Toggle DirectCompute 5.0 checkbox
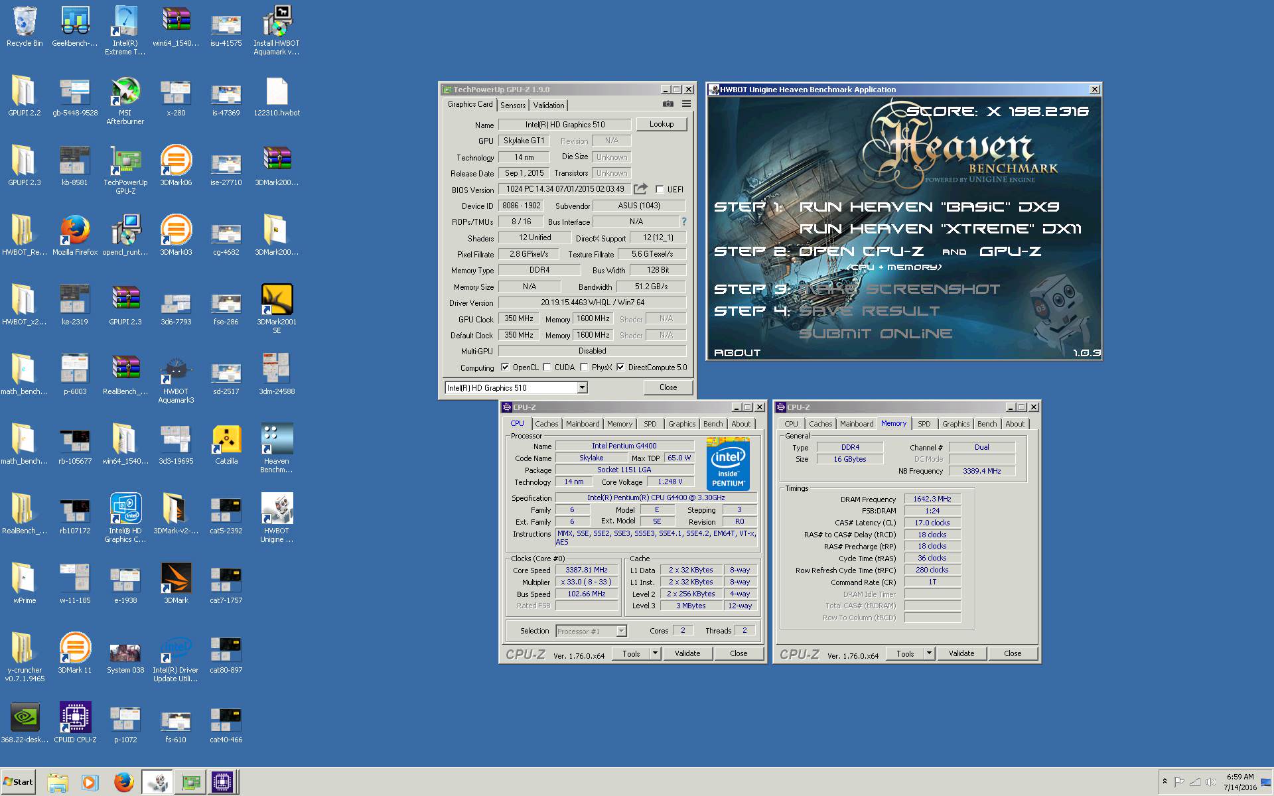Image resolution: width=1274 pixels, height=796 pixels. [620, 367]
